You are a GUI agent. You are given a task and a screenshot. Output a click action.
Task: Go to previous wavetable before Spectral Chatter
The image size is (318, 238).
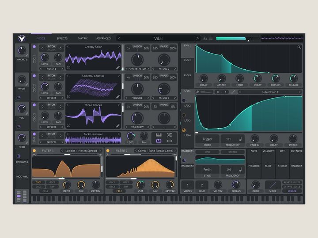click(x=68, y=76)
